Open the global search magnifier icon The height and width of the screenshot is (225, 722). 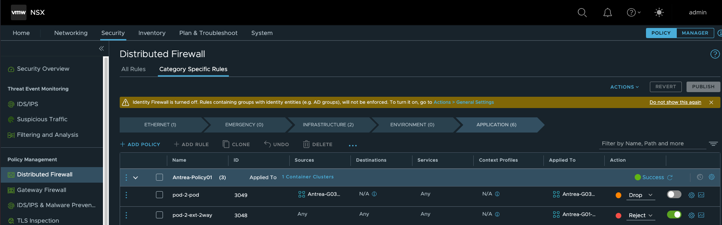(582, 12)
